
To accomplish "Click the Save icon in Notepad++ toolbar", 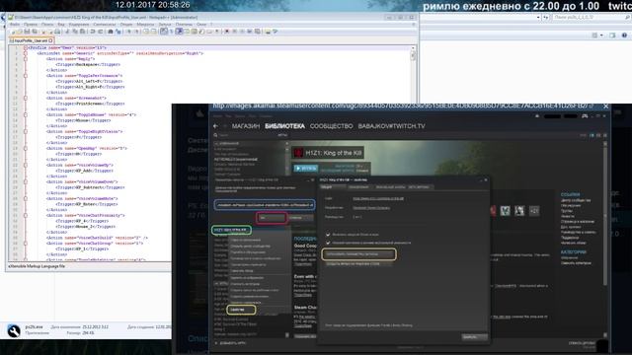I will coord(27,32).
